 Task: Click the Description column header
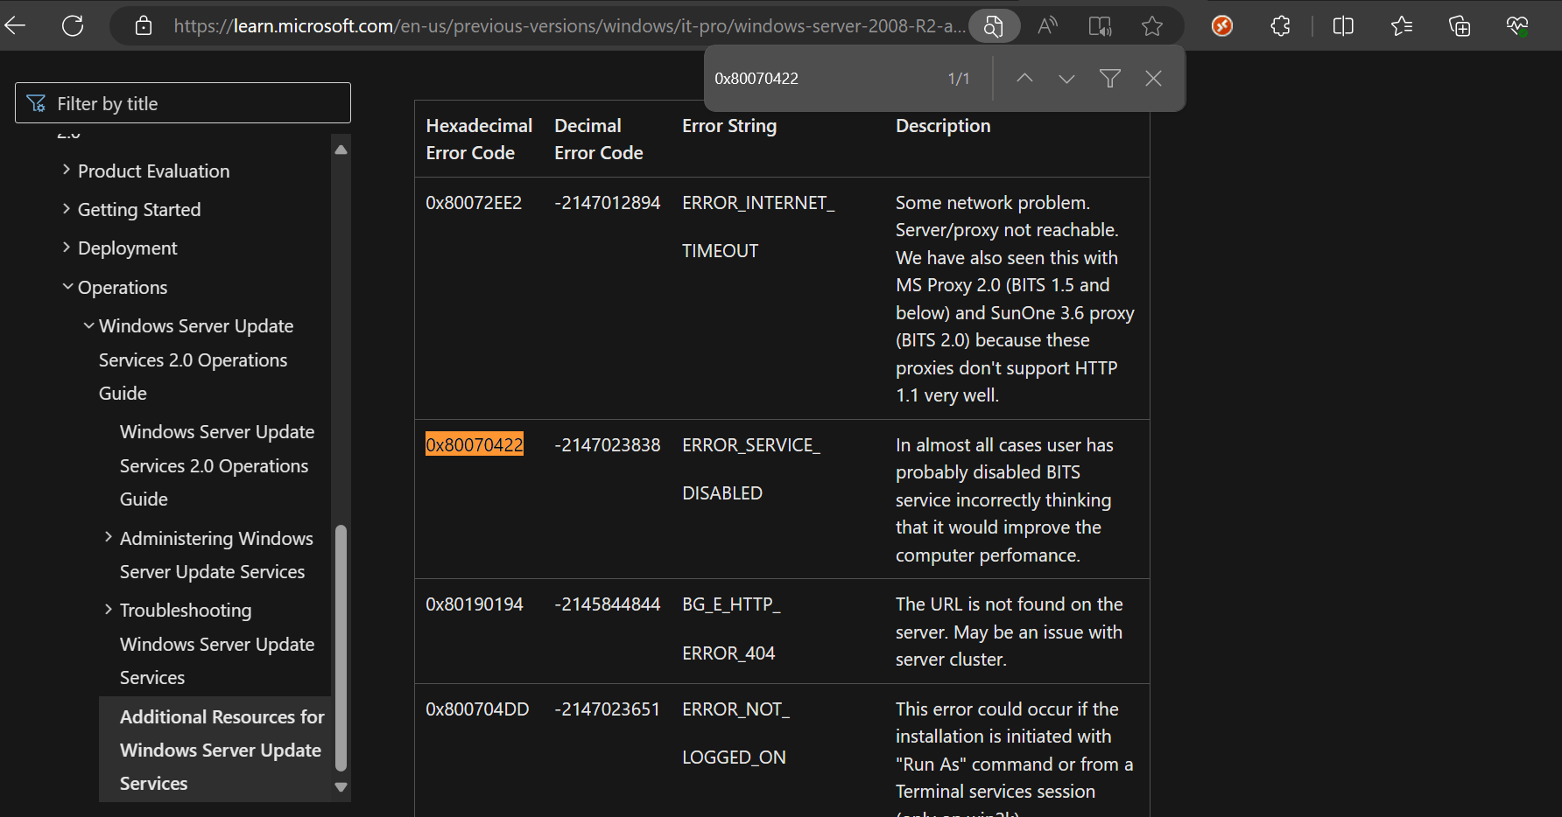[943, 126]
